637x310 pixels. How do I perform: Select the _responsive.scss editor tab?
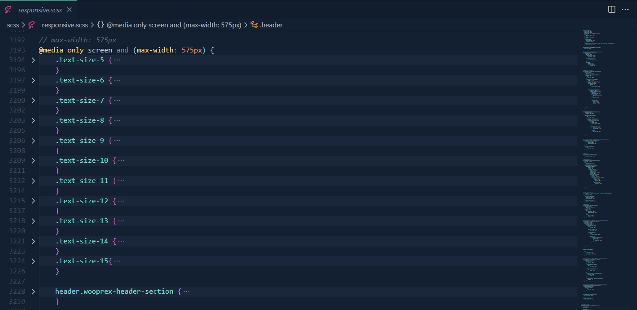coord(38,10)
